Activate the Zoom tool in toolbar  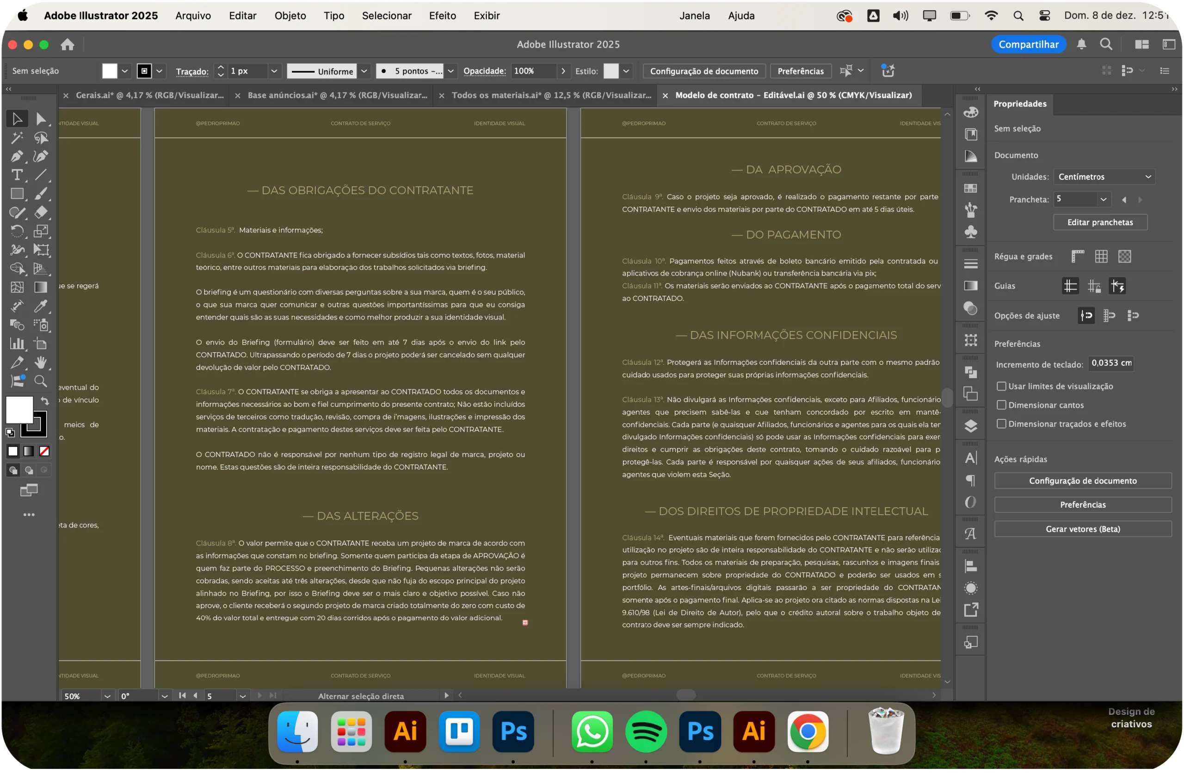[41, 382]
